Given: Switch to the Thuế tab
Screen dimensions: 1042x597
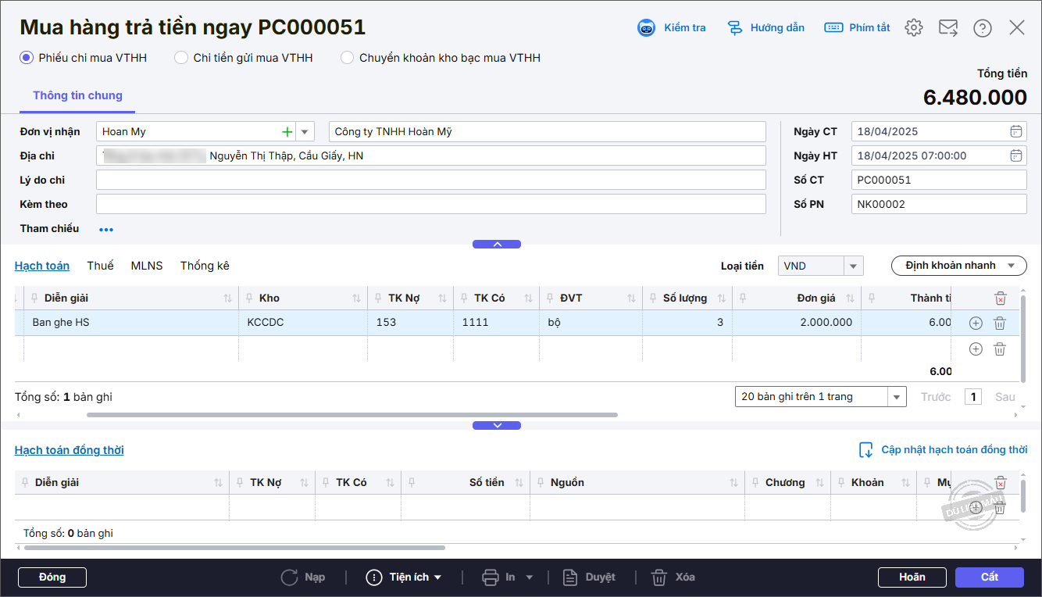Looking at the screenshot, I should [x=100, y=266].
